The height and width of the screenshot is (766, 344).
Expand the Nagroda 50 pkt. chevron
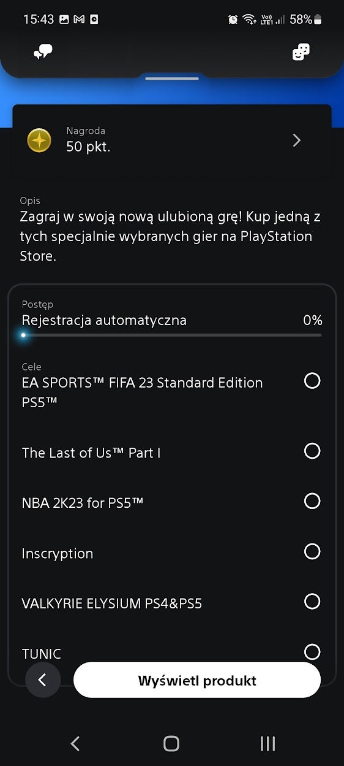point(297,140)
